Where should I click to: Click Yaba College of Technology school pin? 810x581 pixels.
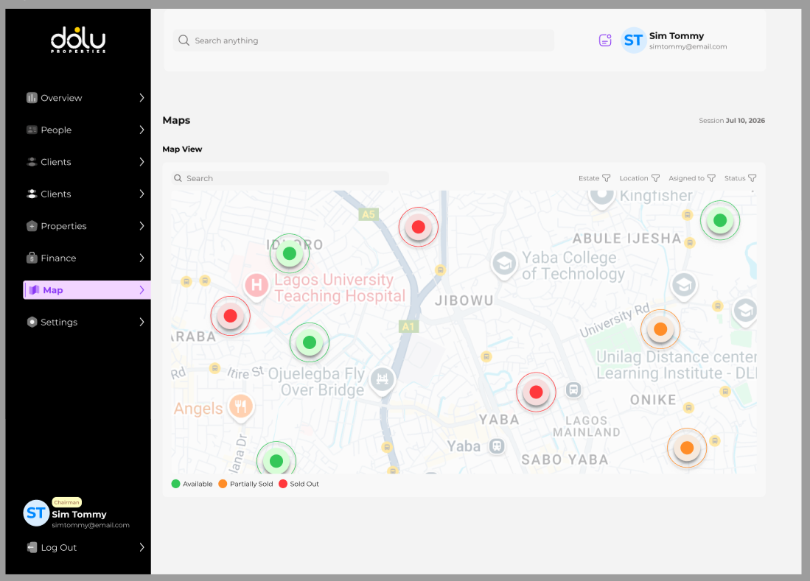[504, 265]
